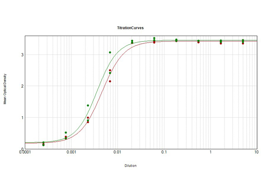The image size is (261, 194).
Task: Click the highest green point near 3.5
Action: 154,38
